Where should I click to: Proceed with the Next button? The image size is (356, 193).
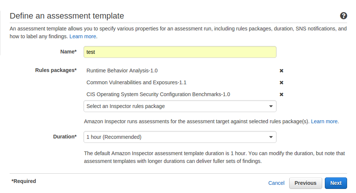336,183
